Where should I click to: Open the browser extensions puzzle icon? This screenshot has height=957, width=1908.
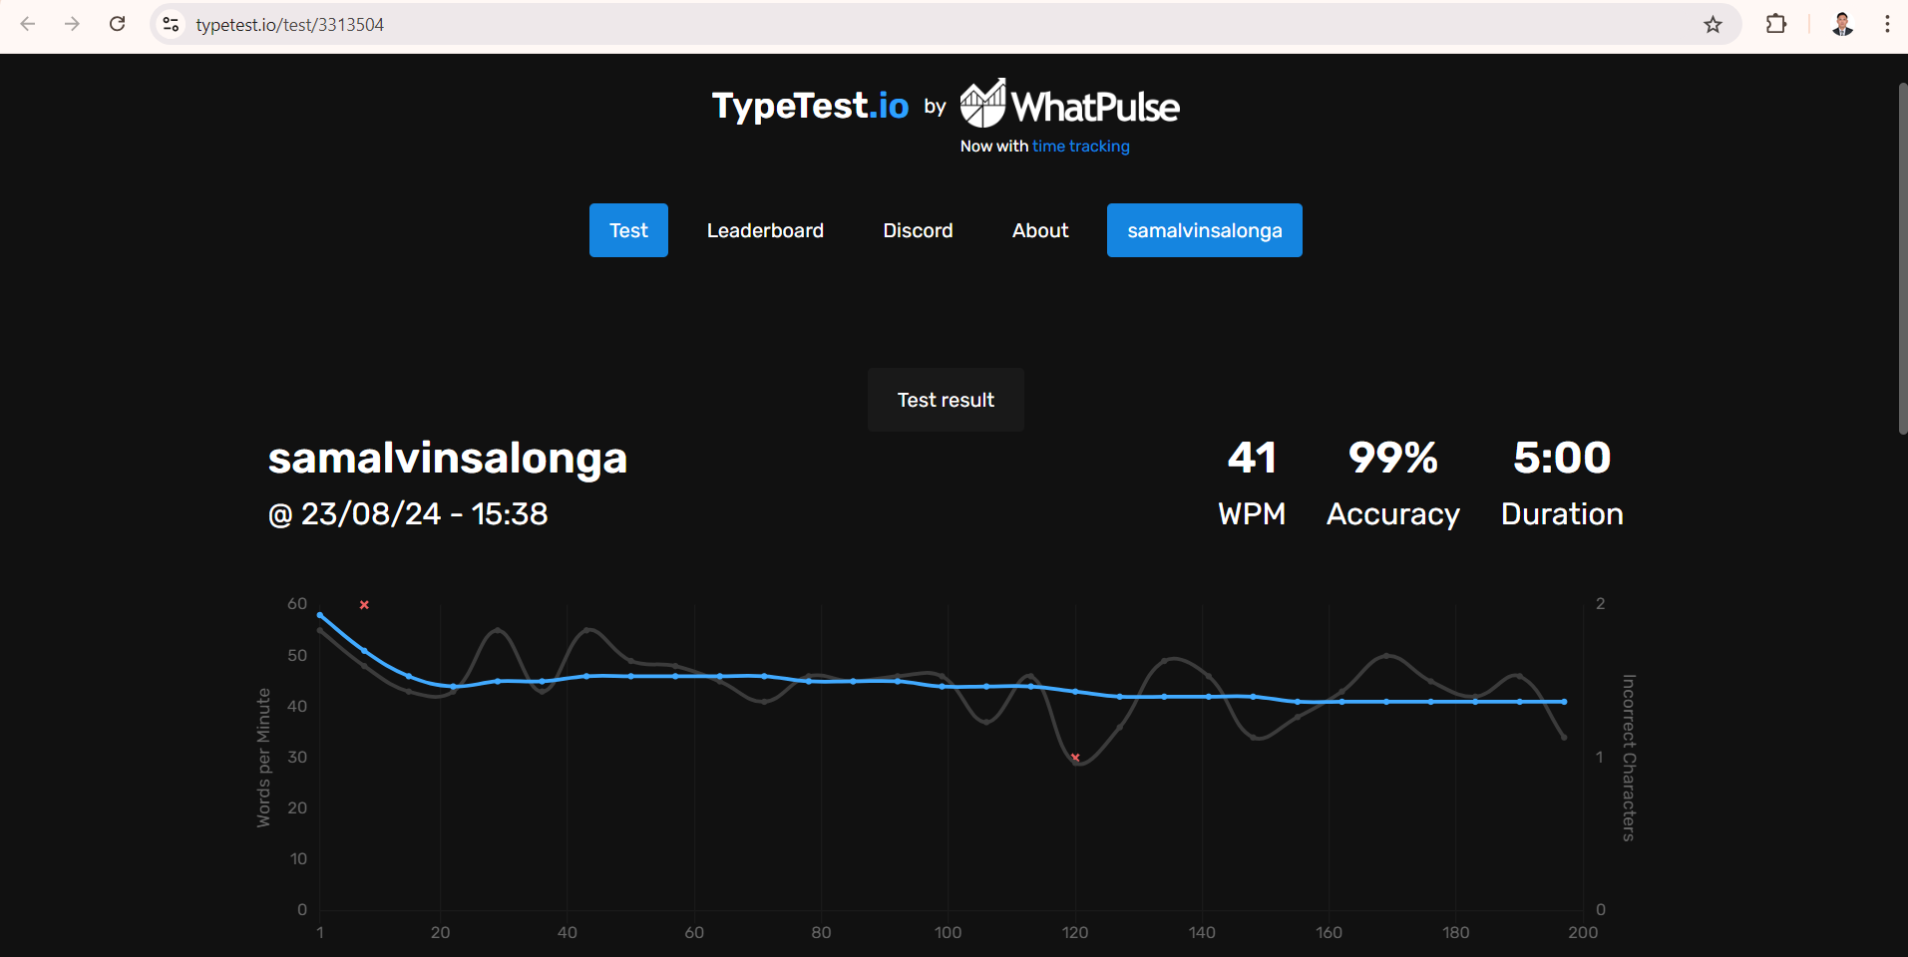1776,24
